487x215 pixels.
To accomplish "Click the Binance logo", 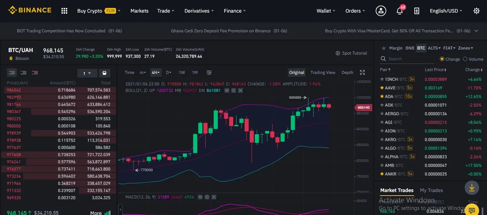I will [30, 11].
